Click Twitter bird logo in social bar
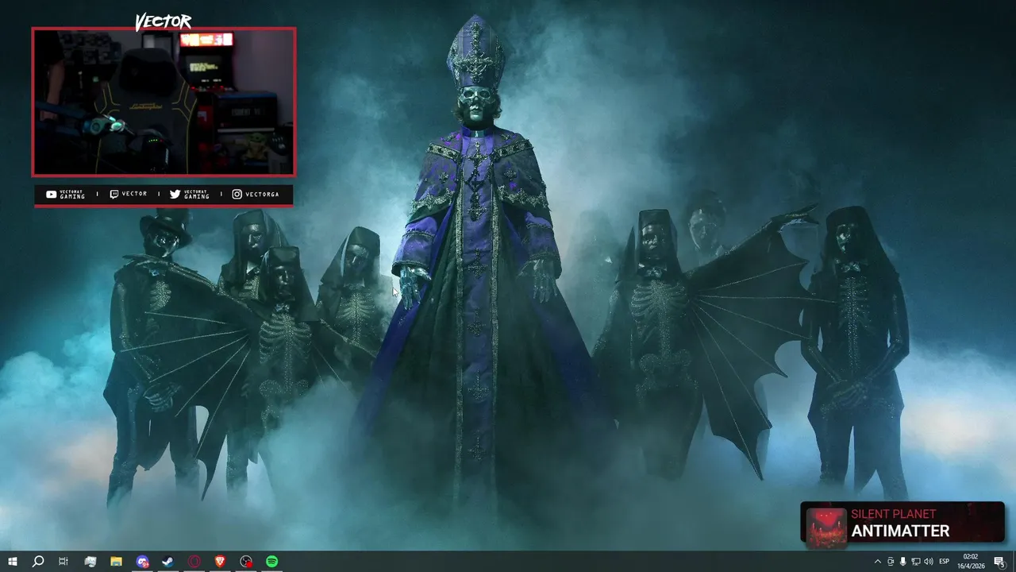Viewport: 1016px width, 572px height. (175, 194)
